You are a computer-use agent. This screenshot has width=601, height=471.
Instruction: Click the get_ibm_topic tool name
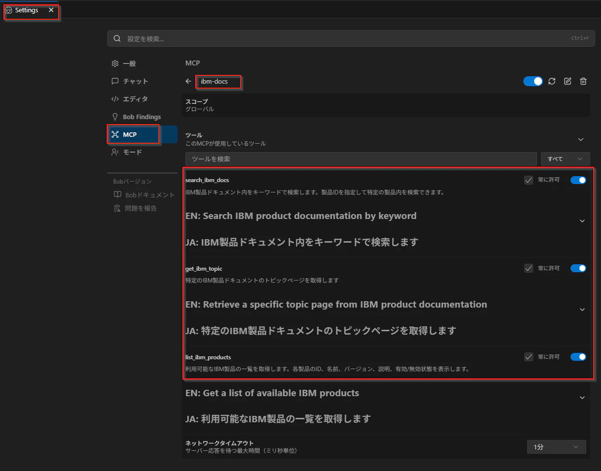(x=204, y=268)
